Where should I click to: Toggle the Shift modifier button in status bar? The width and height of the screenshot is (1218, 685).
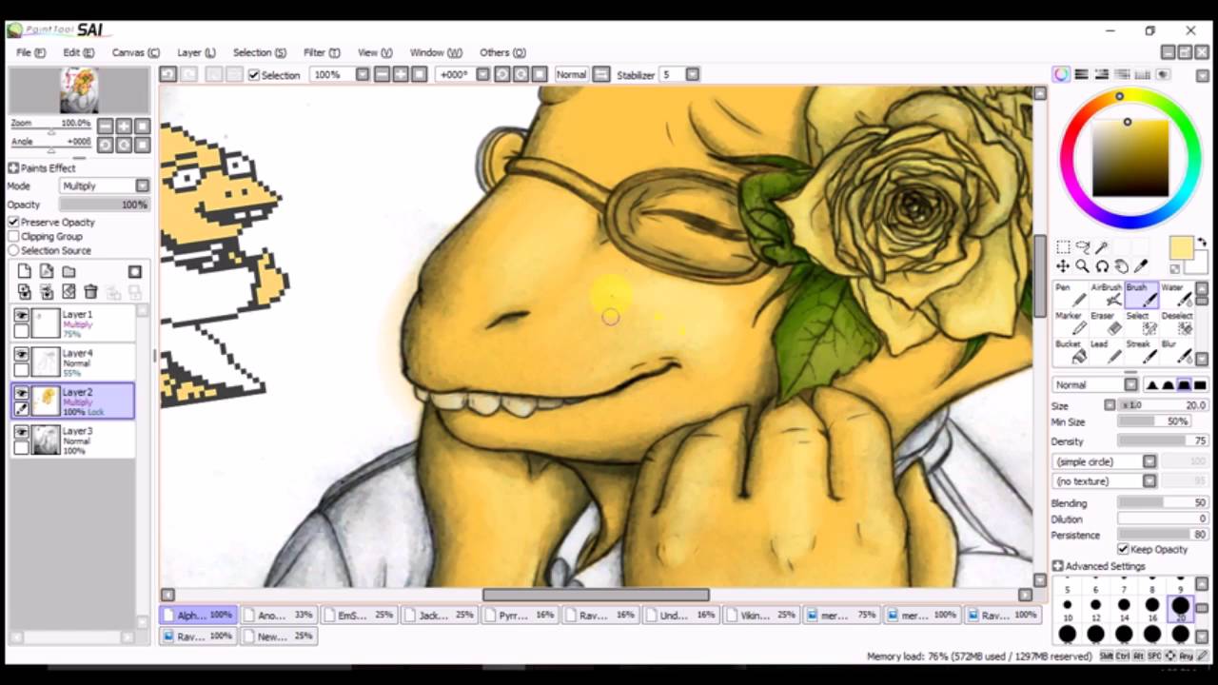click(x=1107, y=656)
